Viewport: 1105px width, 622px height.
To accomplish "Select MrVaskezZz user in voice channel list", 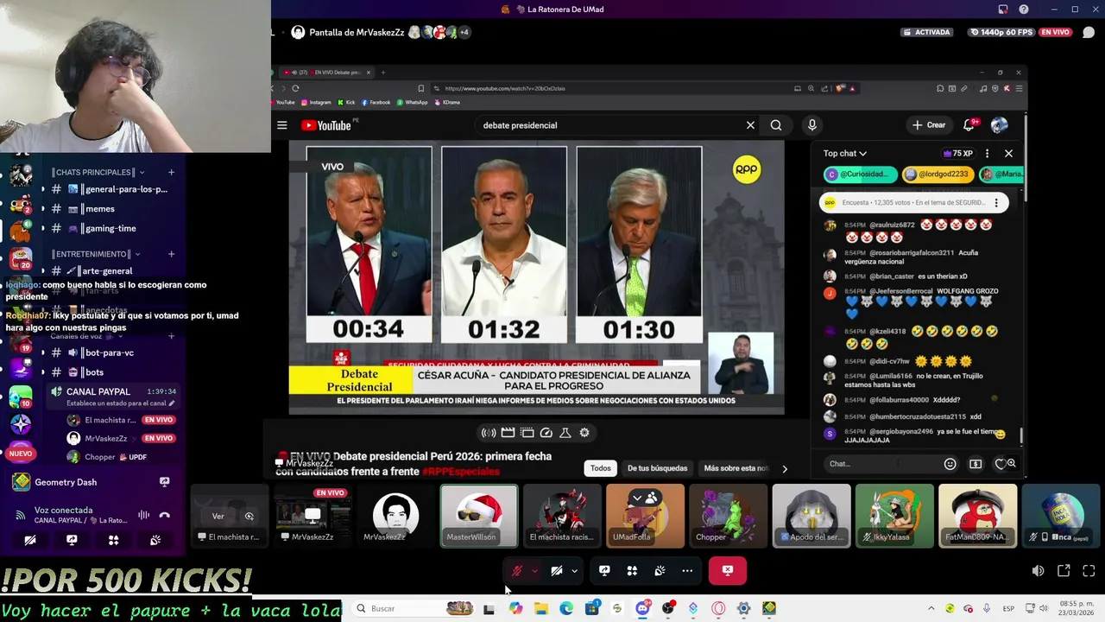I will click(121, 438).
